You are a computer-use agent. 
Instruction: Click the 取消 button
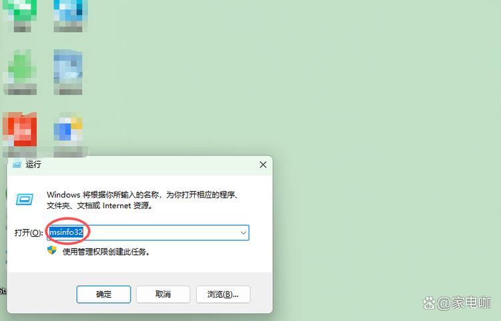click(x=163, y=294)
